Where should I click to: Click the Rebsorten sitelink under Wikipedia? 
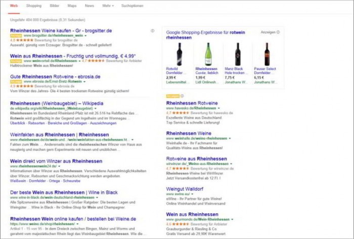click(36, 123)
